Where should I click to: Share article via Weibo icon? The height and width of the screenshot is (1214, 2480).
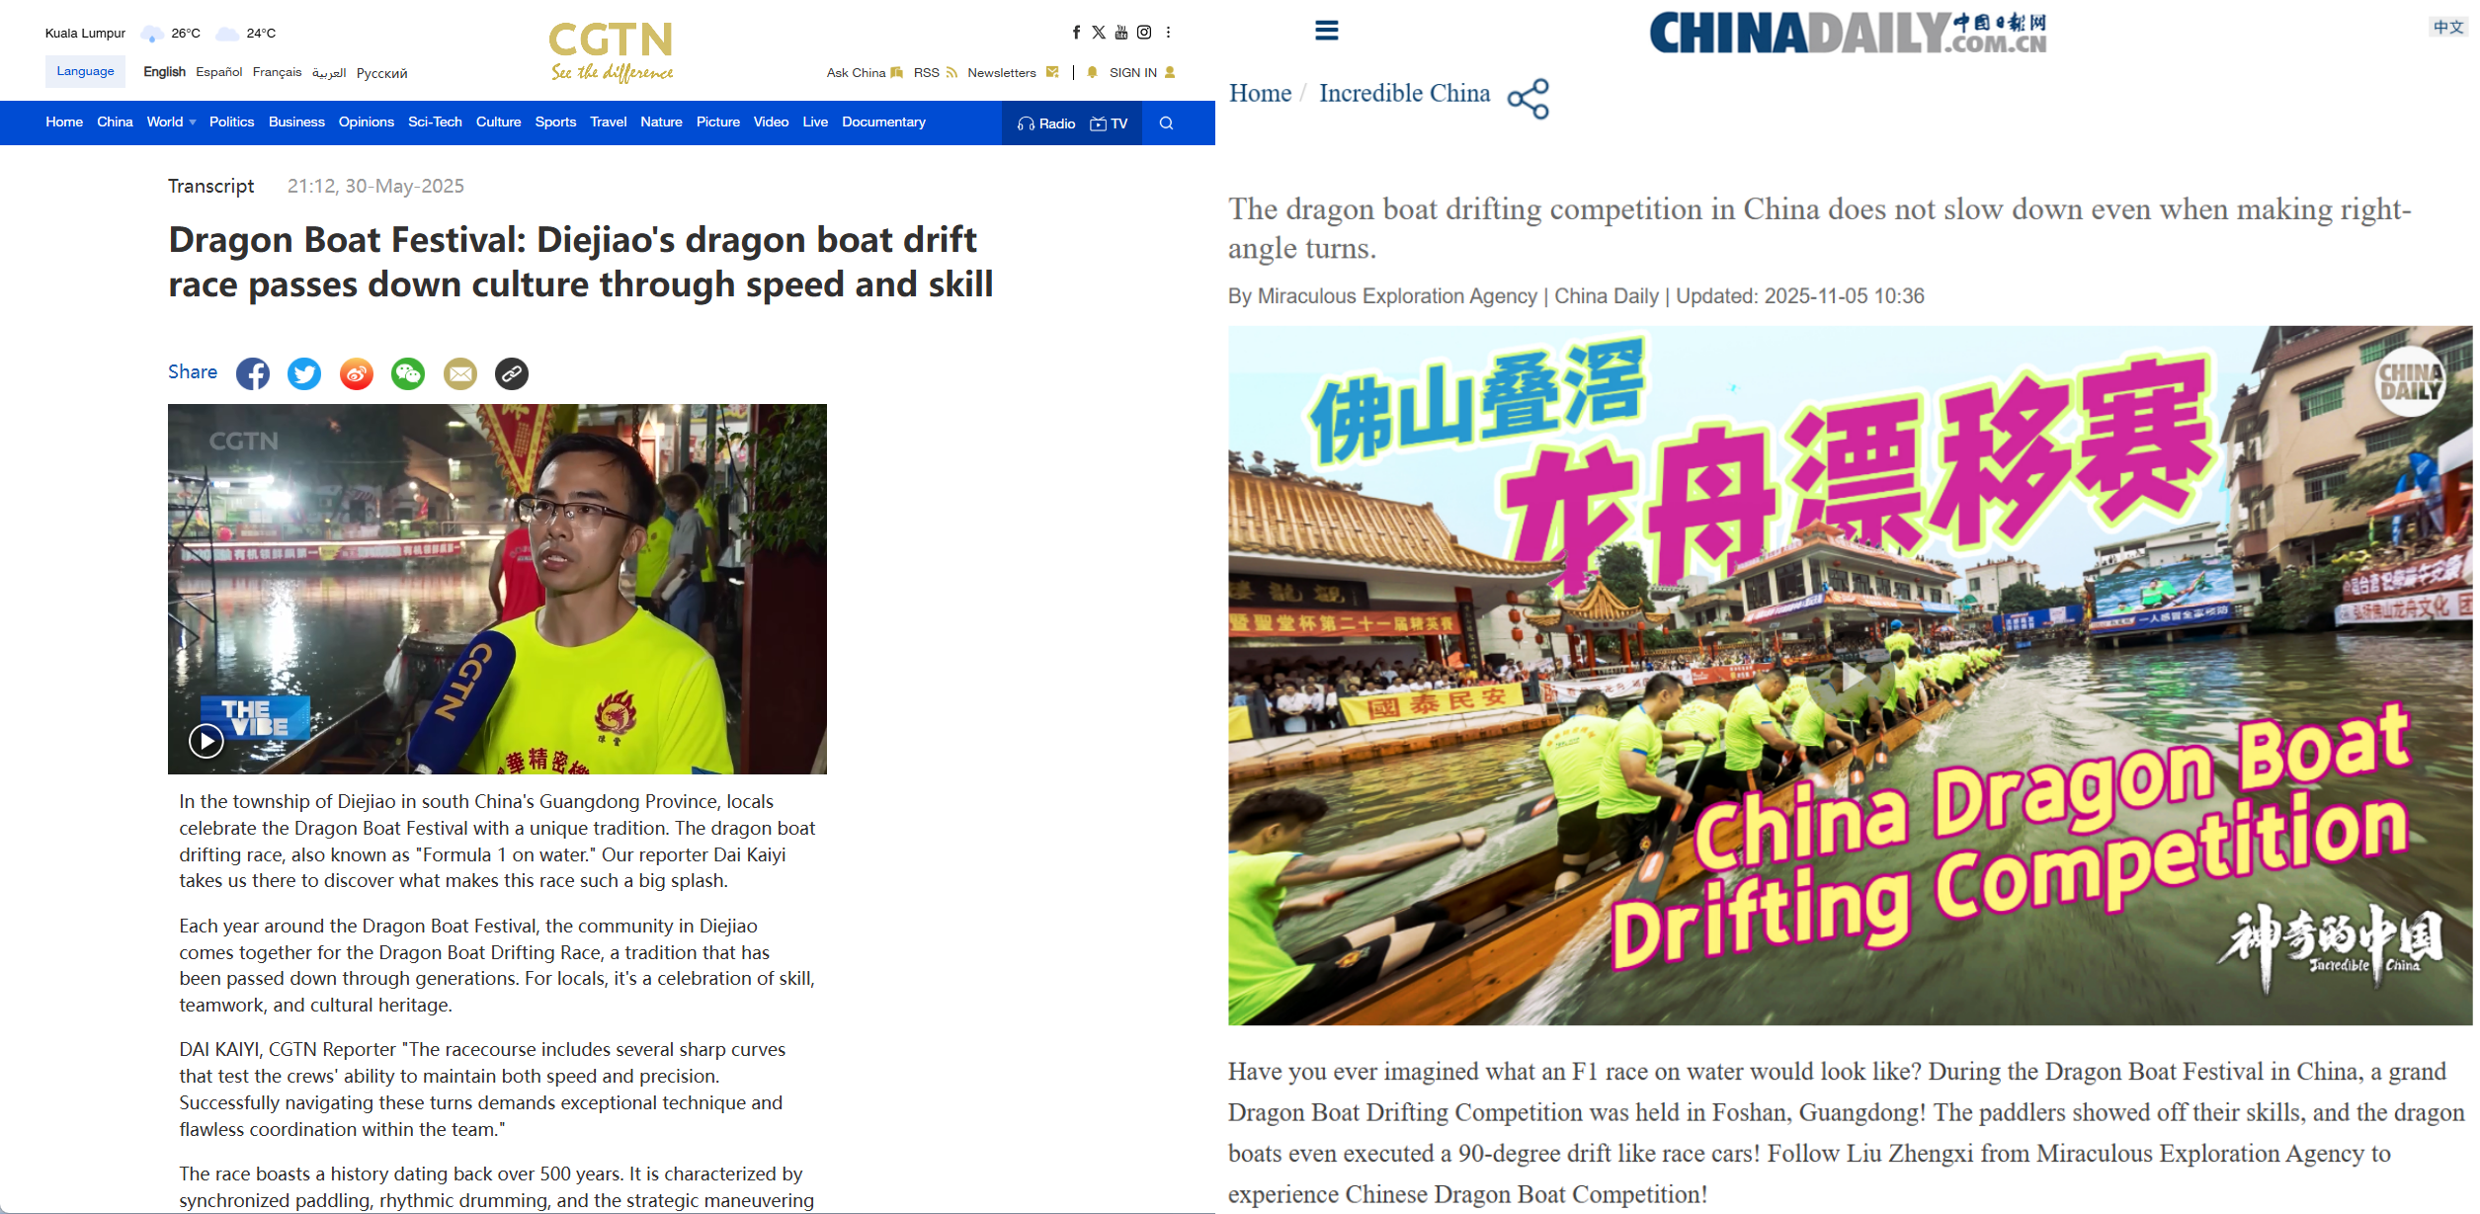(357, 373)
